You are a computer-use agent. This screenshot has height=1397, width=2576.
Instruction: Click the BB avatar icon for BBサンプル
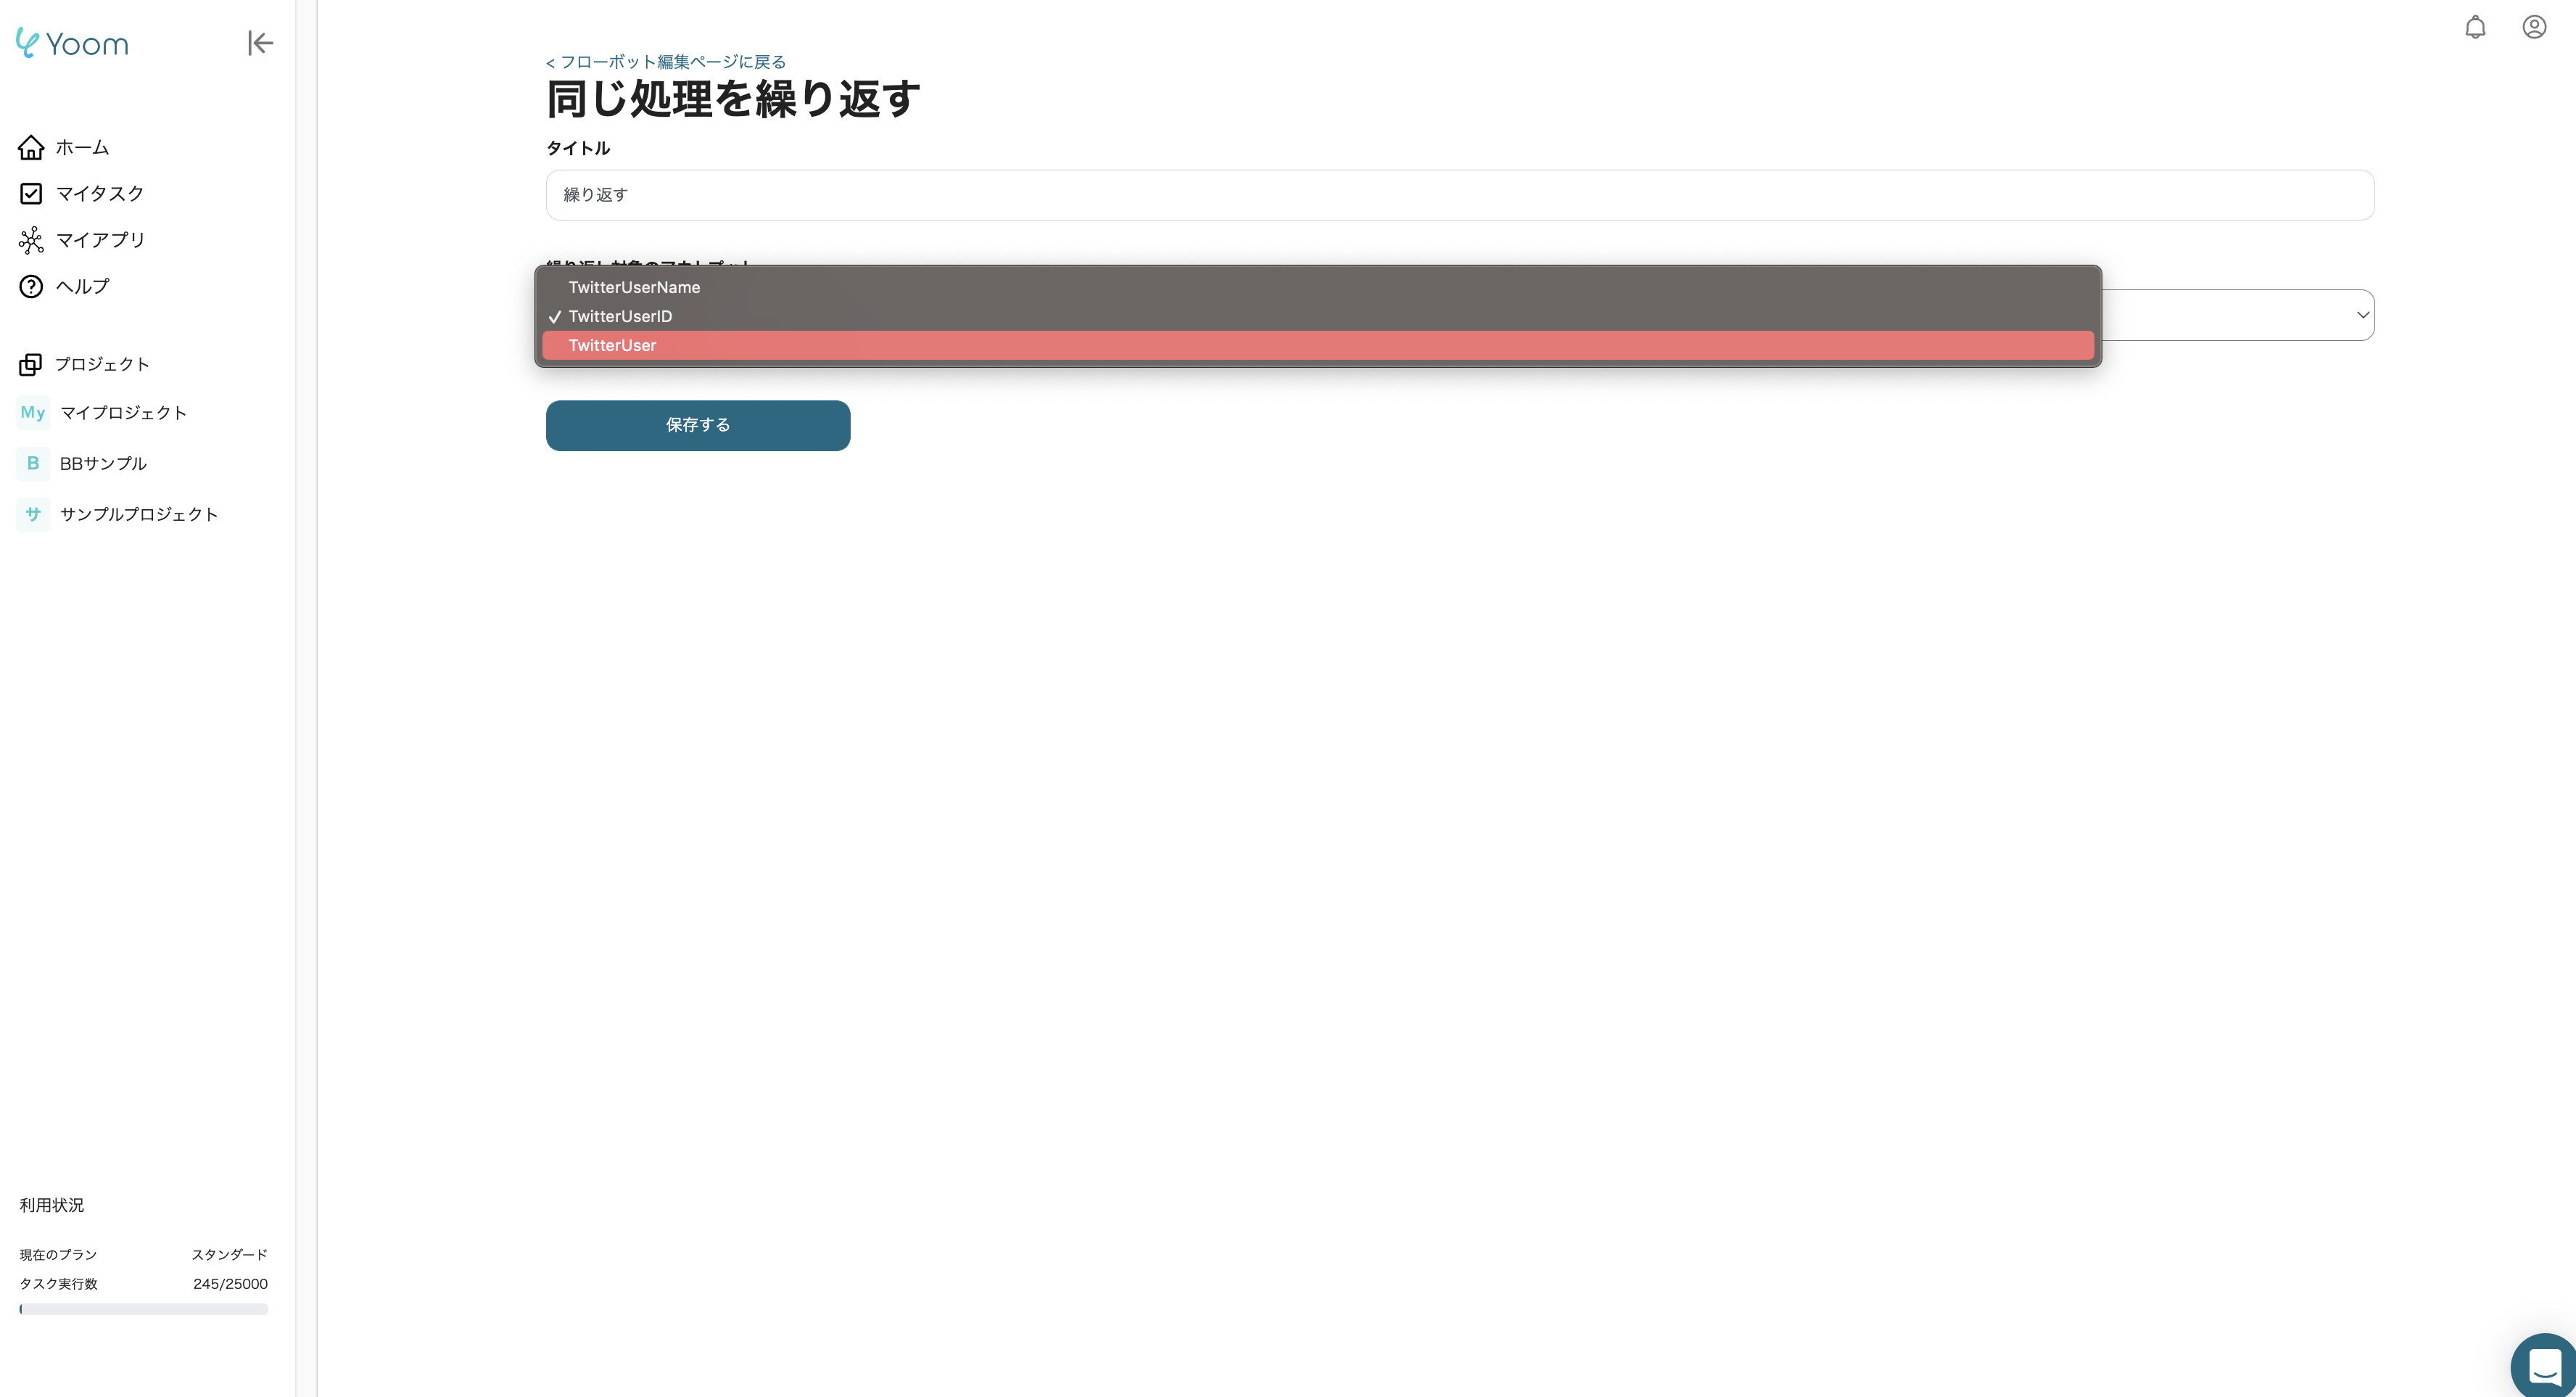(x=32, y=463)
